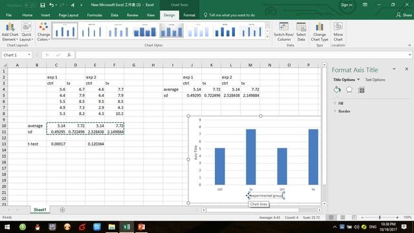
Task: Click the Insert Function fx icon
Action: (69, 55)
